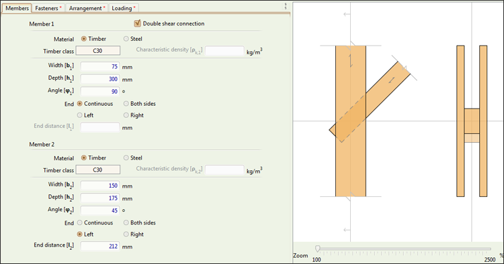The width and height of the screenshot is (504, 264).
Task: Choose Both sides end for Member 1
Action: pyautogui.click(x=126, y=103)
